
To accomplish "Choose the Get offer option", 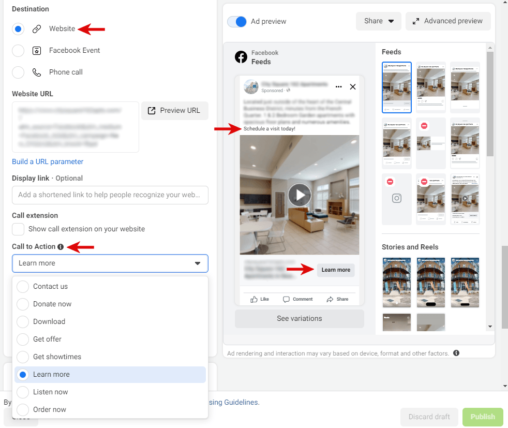I will tap(47, 339).
